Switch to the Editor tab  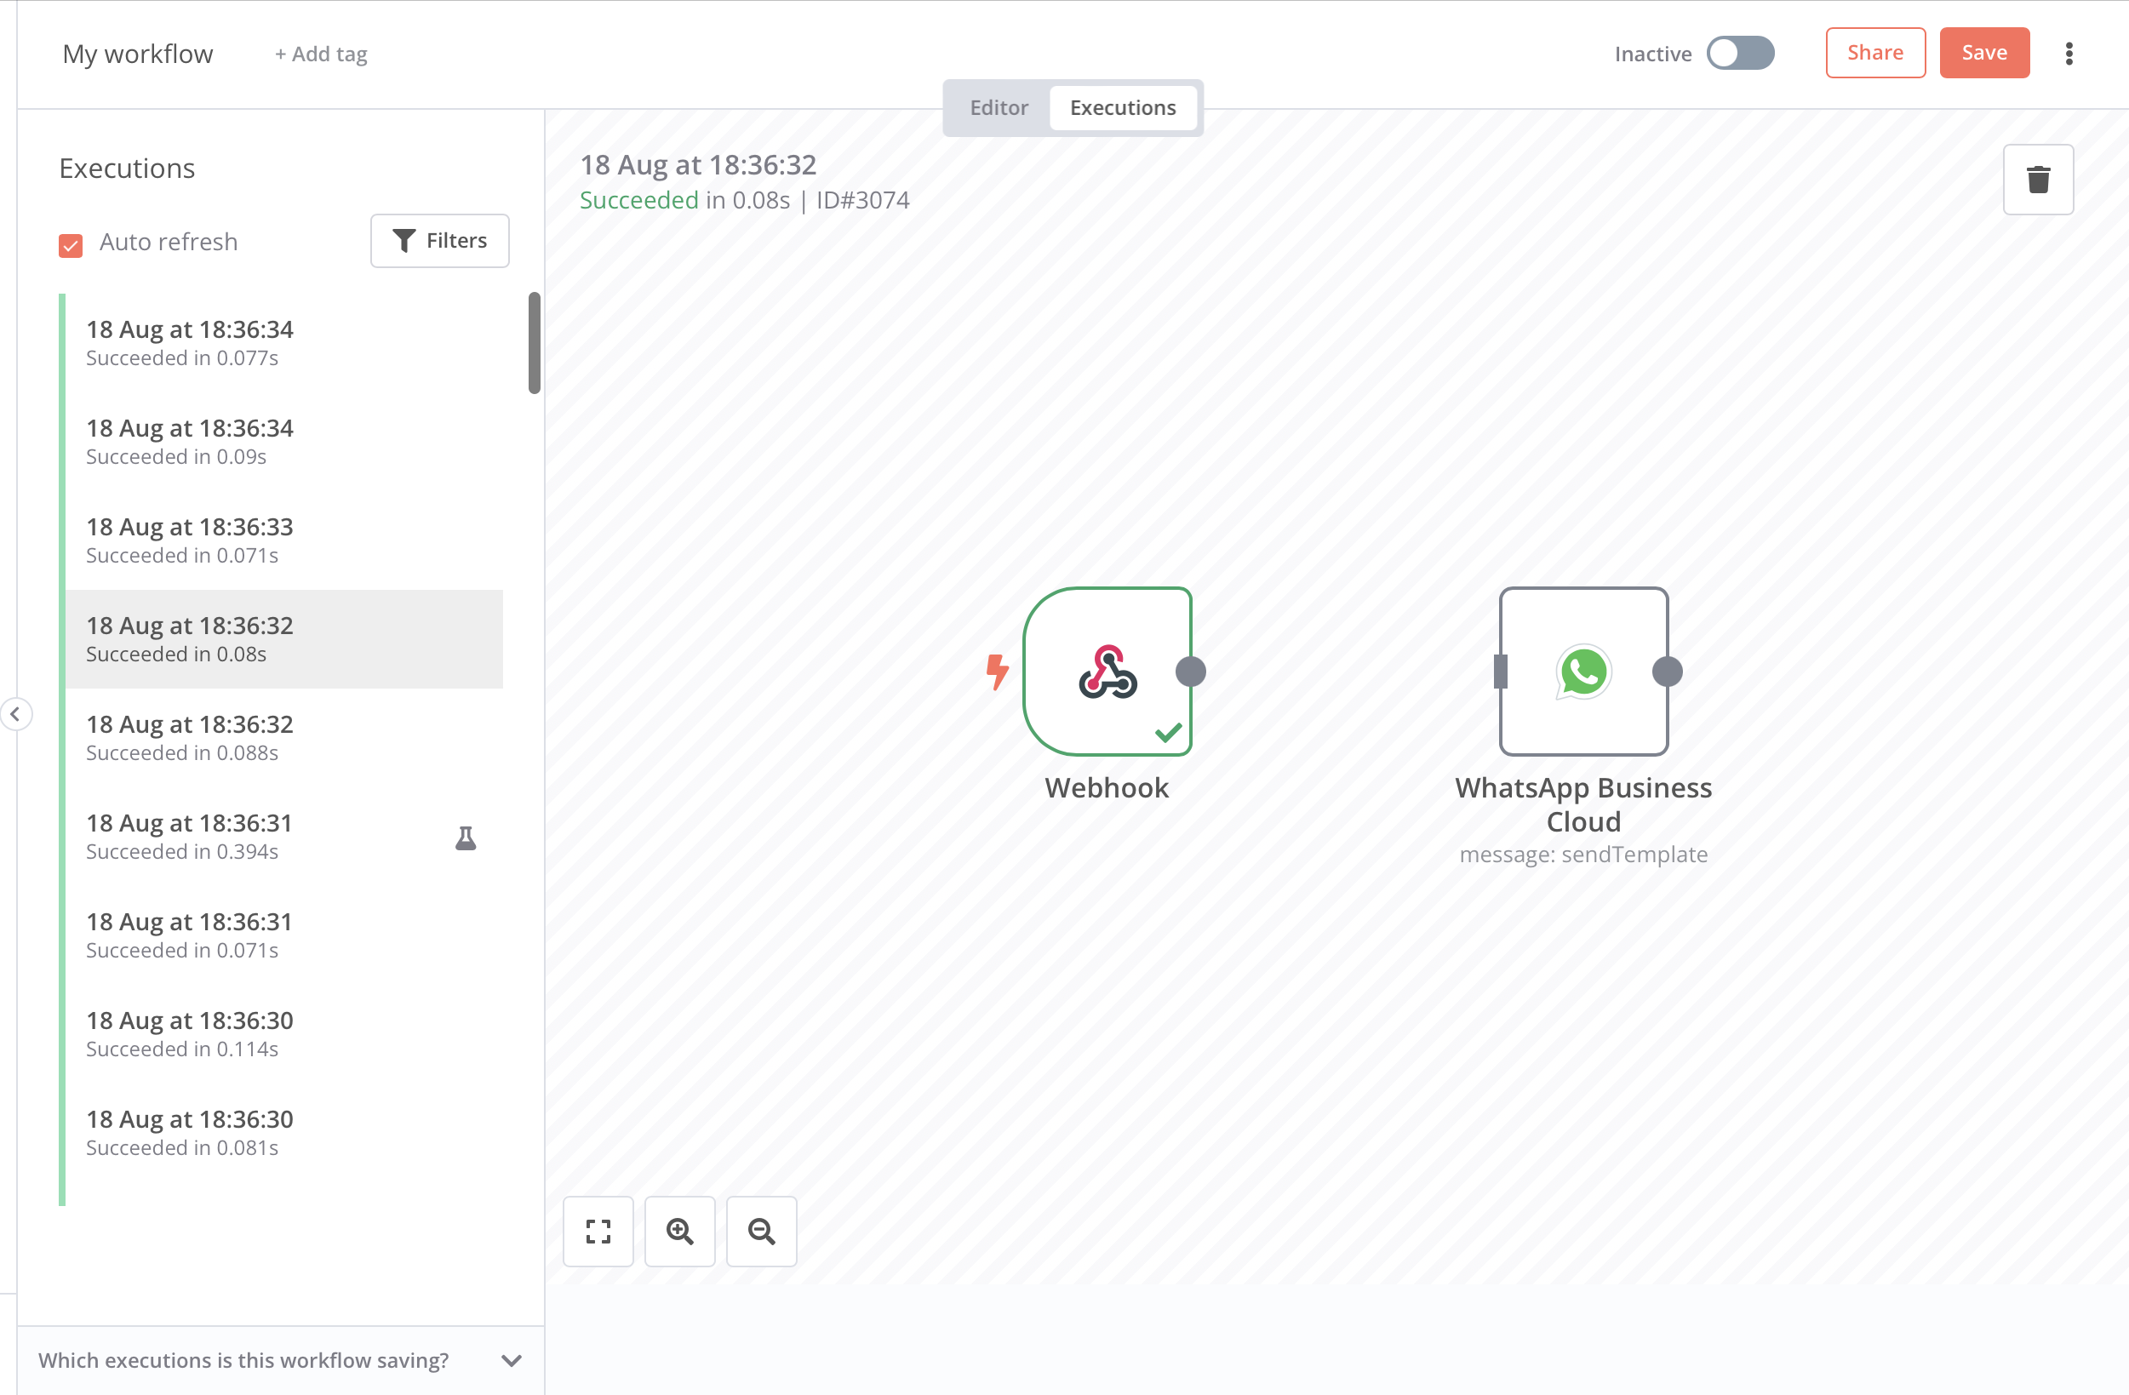click(x=999, y=107)
